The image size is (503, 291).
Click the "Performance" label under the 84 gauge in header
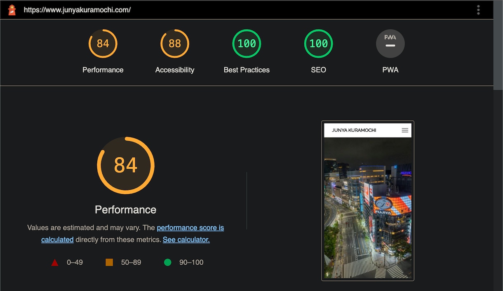(x=103, y=70)
